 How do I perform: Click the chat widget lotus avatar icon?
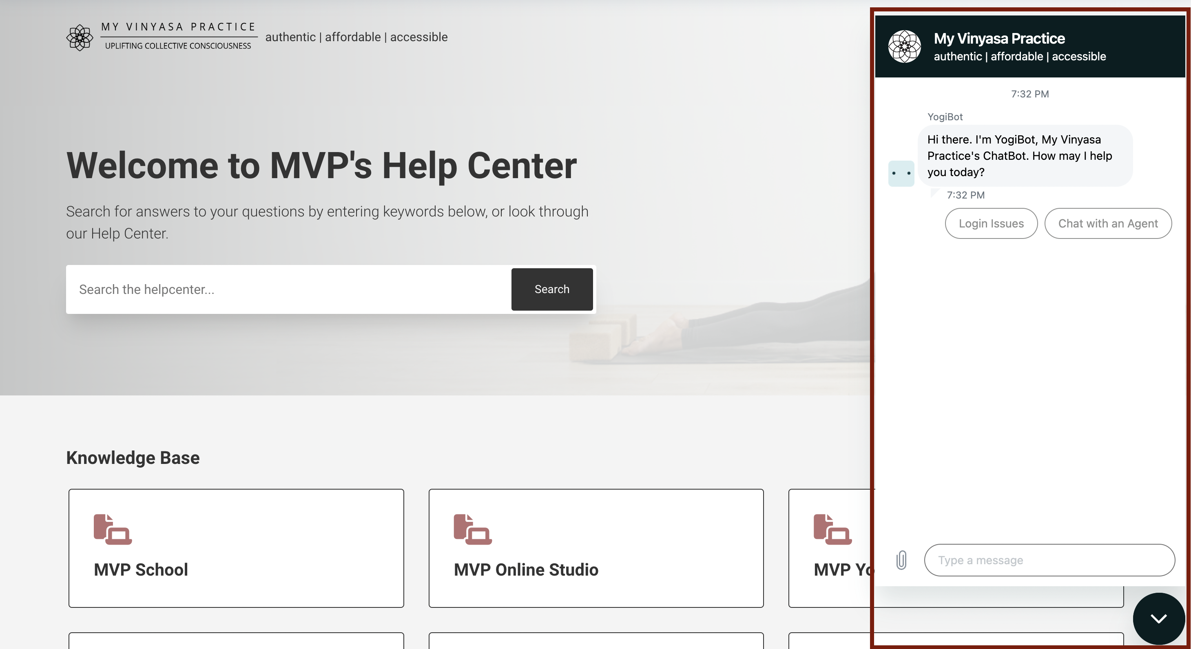coord(904,46)
